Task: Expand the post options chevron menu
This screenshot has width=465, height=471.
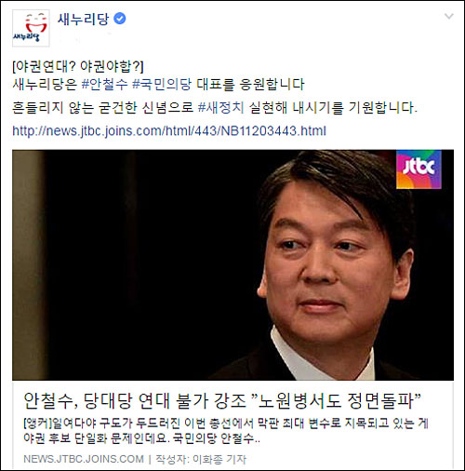Action: (449, 16)
